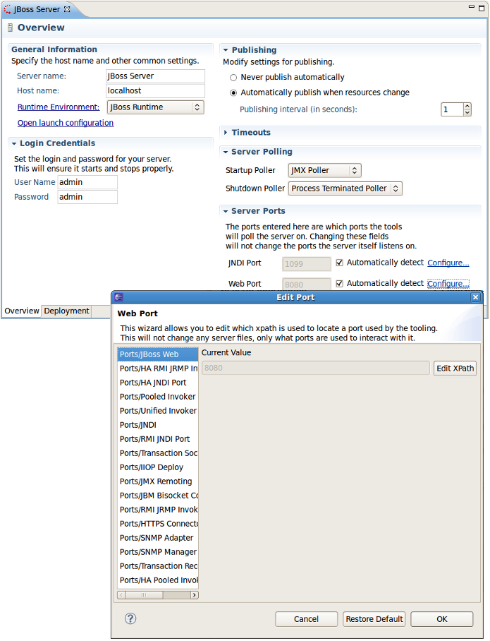Click the Edit Port dialog title icon

[x=119, y=297]
